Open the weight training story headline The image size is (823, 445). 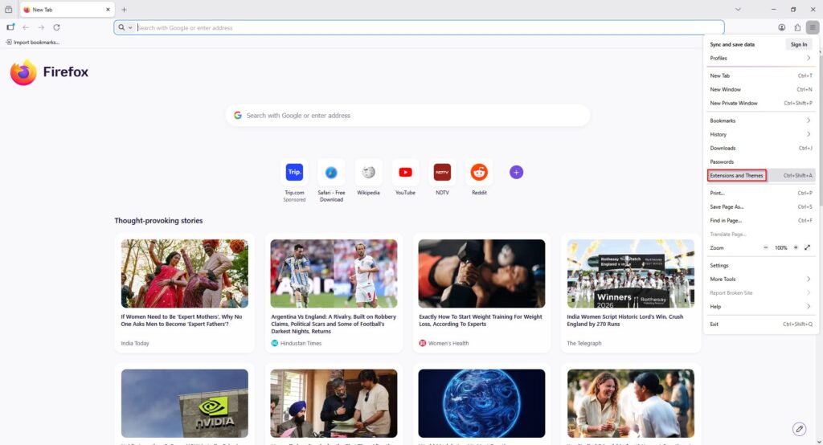[x=481, y=320]
